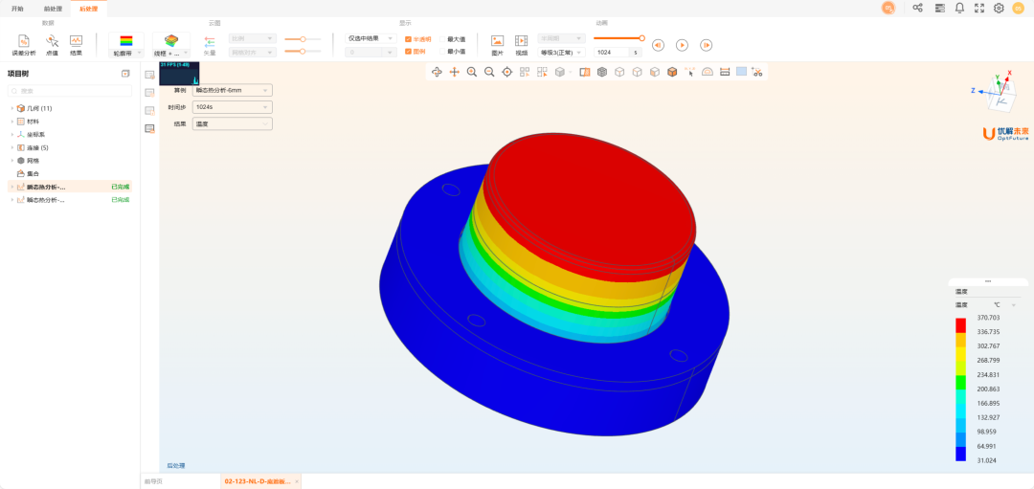Screen dimensions: 1034x489
Task: Uncheck the 图例 legend checkbox
Action: pos(408,51)
